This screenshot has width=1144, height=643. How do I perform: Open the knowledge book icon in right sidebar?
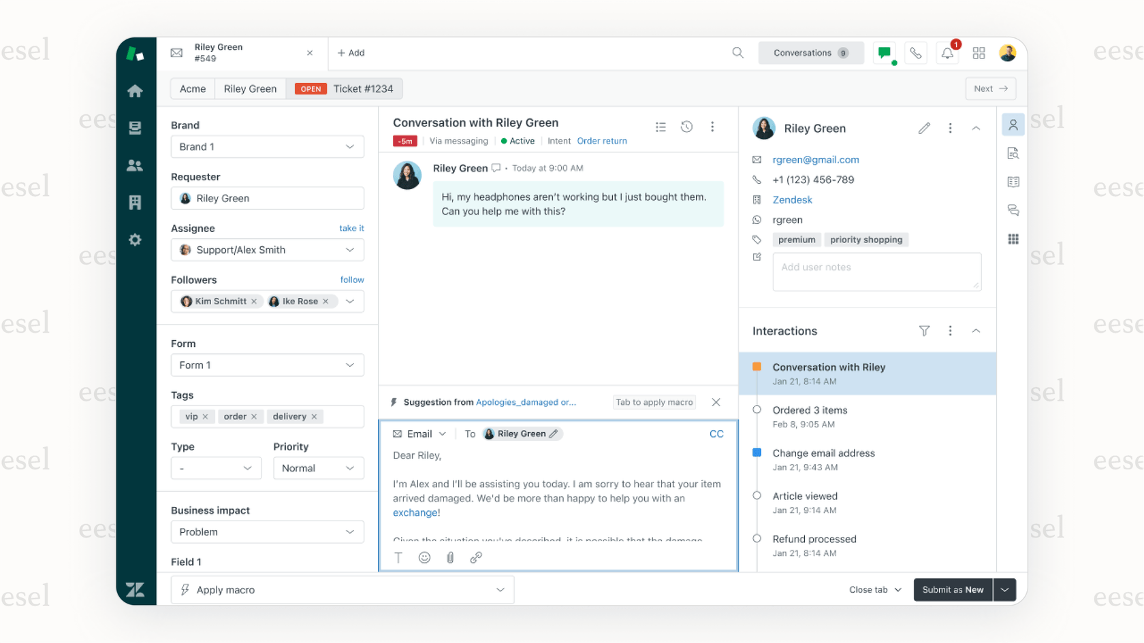pyautogui.click(x=1013, y=182)
